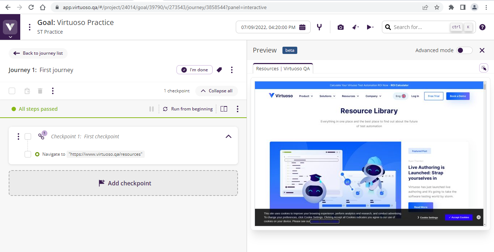Tick the Navigate to step checkbox
494x252 pixels.
tap(28, 154)
